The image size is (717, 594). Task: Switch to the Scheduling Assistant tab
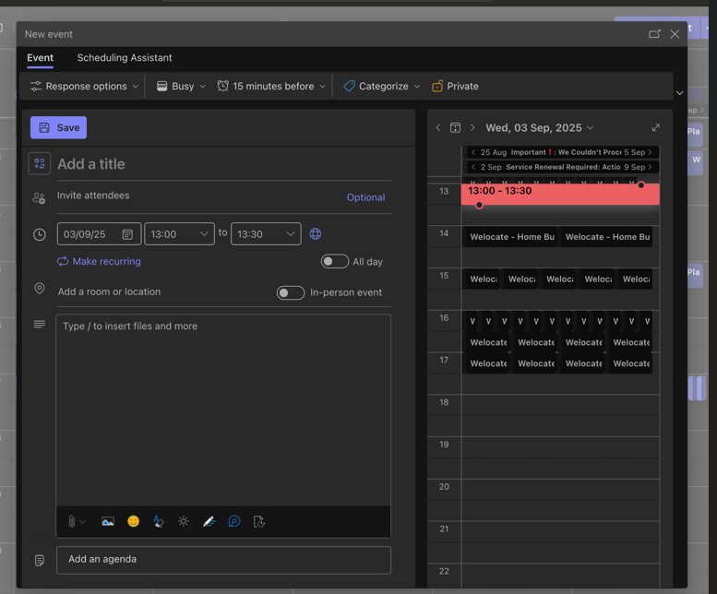coord(125,58)
